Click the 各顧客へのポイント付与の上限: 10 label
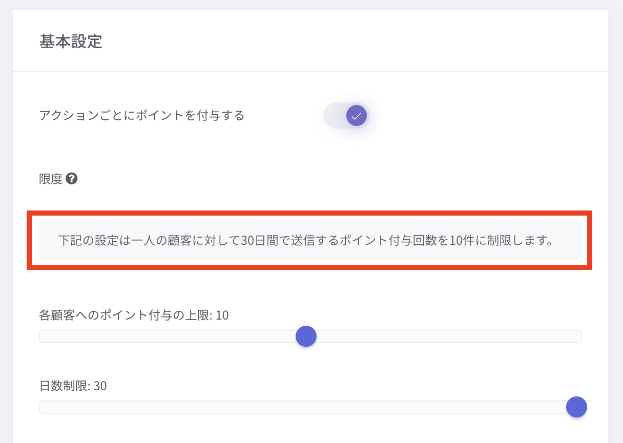The height and width of the screenshot is (443, 623). (134, 315)
